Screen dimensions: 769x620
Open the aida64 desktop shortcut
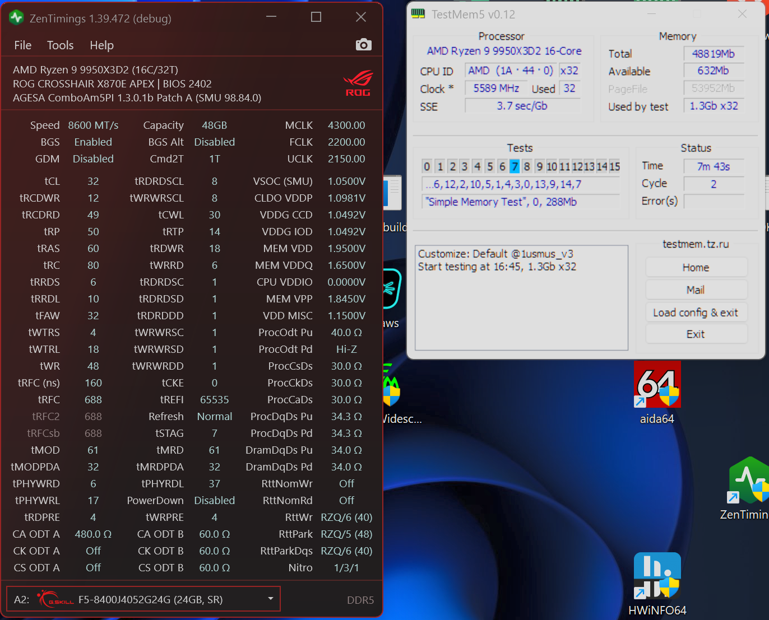point(657,384)
